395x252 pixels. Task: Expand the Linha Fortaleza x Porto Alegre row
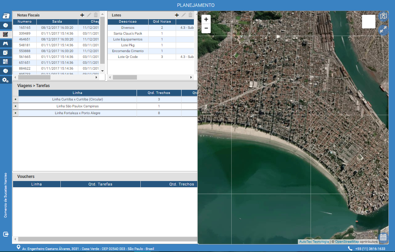click(x=15, y=113)
